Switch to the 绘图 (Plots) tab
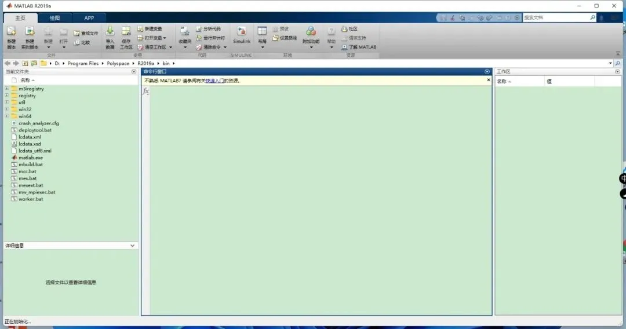Screen dimensions: 626x329 54,18
